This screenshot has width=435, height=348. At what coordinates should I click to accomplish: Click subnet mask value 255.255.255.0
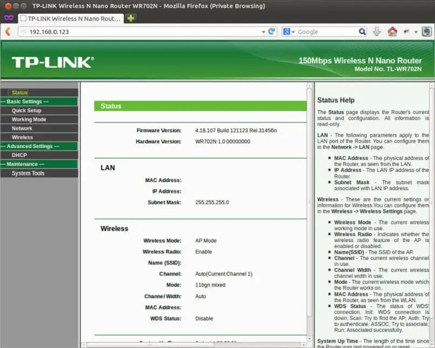tap(212, 202)
